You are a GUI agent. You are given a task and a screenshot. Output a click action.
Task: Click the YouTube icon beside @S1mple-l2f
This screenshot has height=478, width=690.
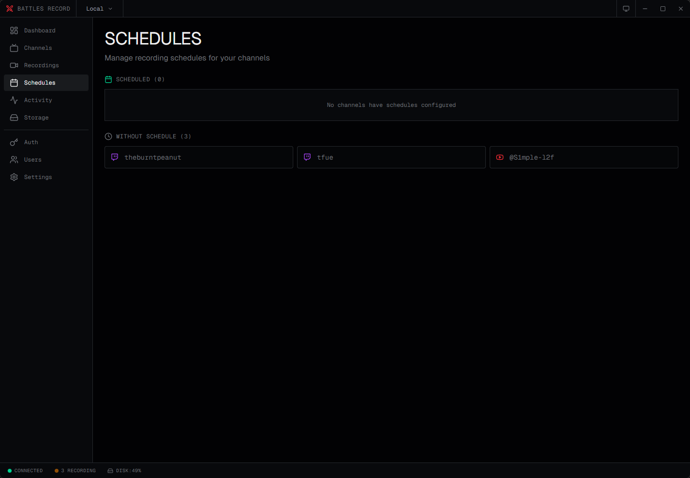pos(500,157)
